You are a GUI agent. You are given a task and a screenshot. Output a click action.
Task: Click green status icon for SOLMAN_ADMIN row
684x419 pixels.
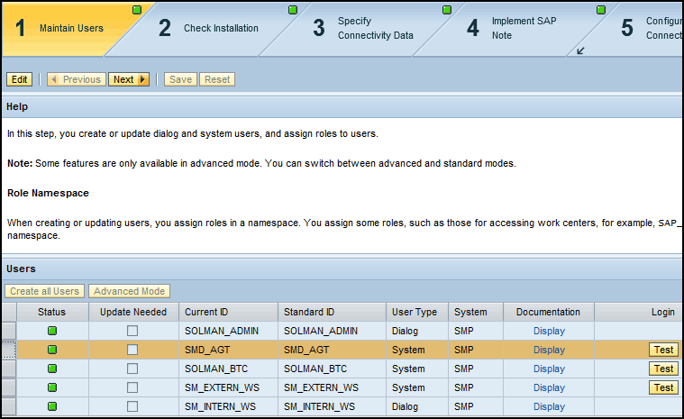52,331
